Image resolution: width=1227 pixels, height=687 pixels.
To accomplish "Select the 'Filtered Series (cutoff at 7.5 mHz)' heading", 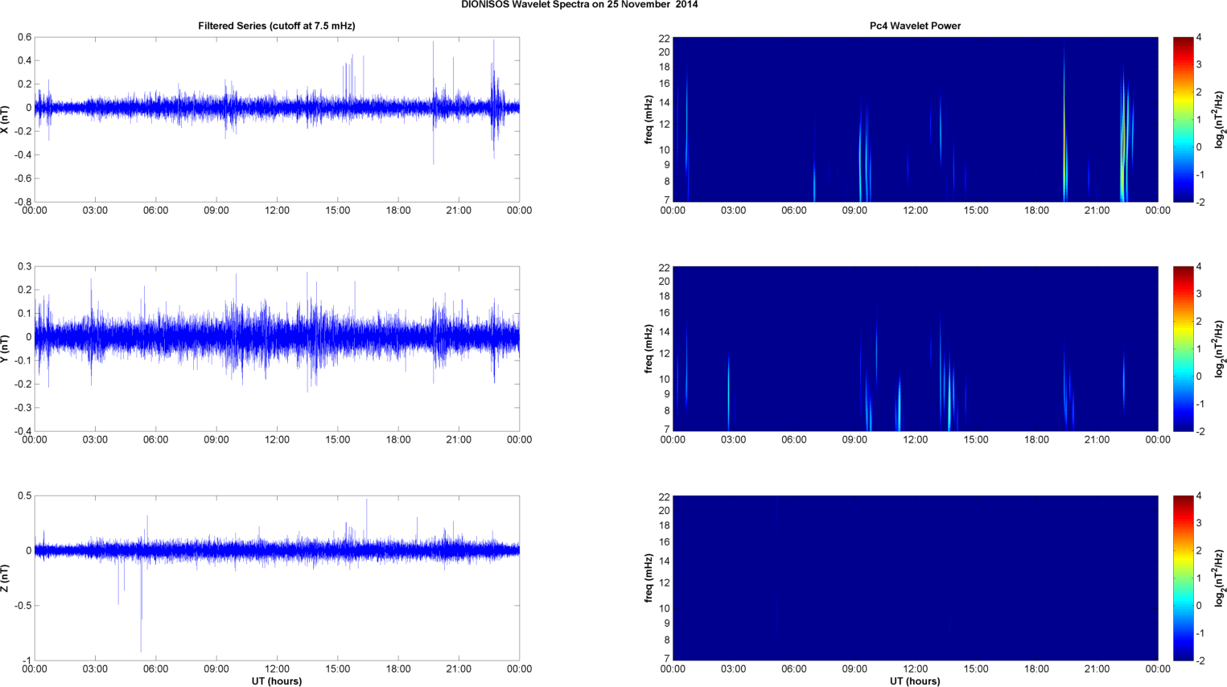I will [277, 26].
